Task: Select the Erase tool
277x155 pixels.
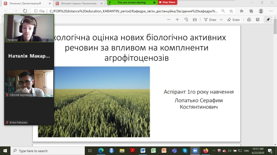Action: pos(233,20)
